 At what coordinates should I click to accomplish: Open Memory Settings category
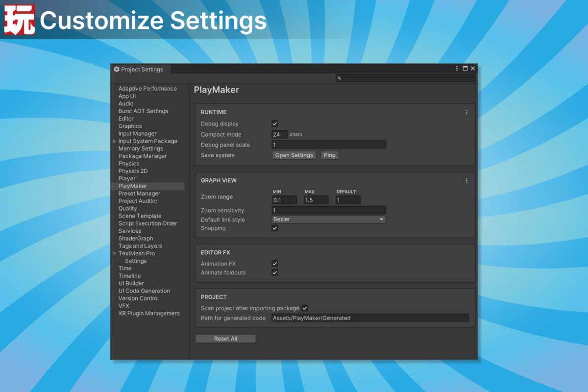[141, 148]
